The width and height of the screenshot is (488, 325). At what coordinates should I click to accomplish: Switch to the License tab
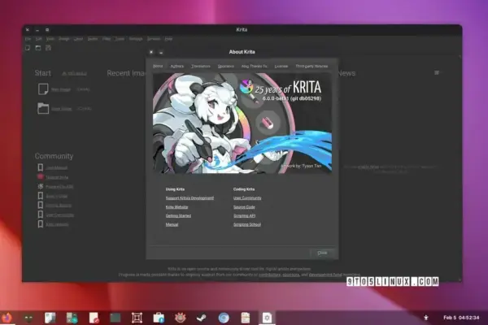click(x=281, y=67)
